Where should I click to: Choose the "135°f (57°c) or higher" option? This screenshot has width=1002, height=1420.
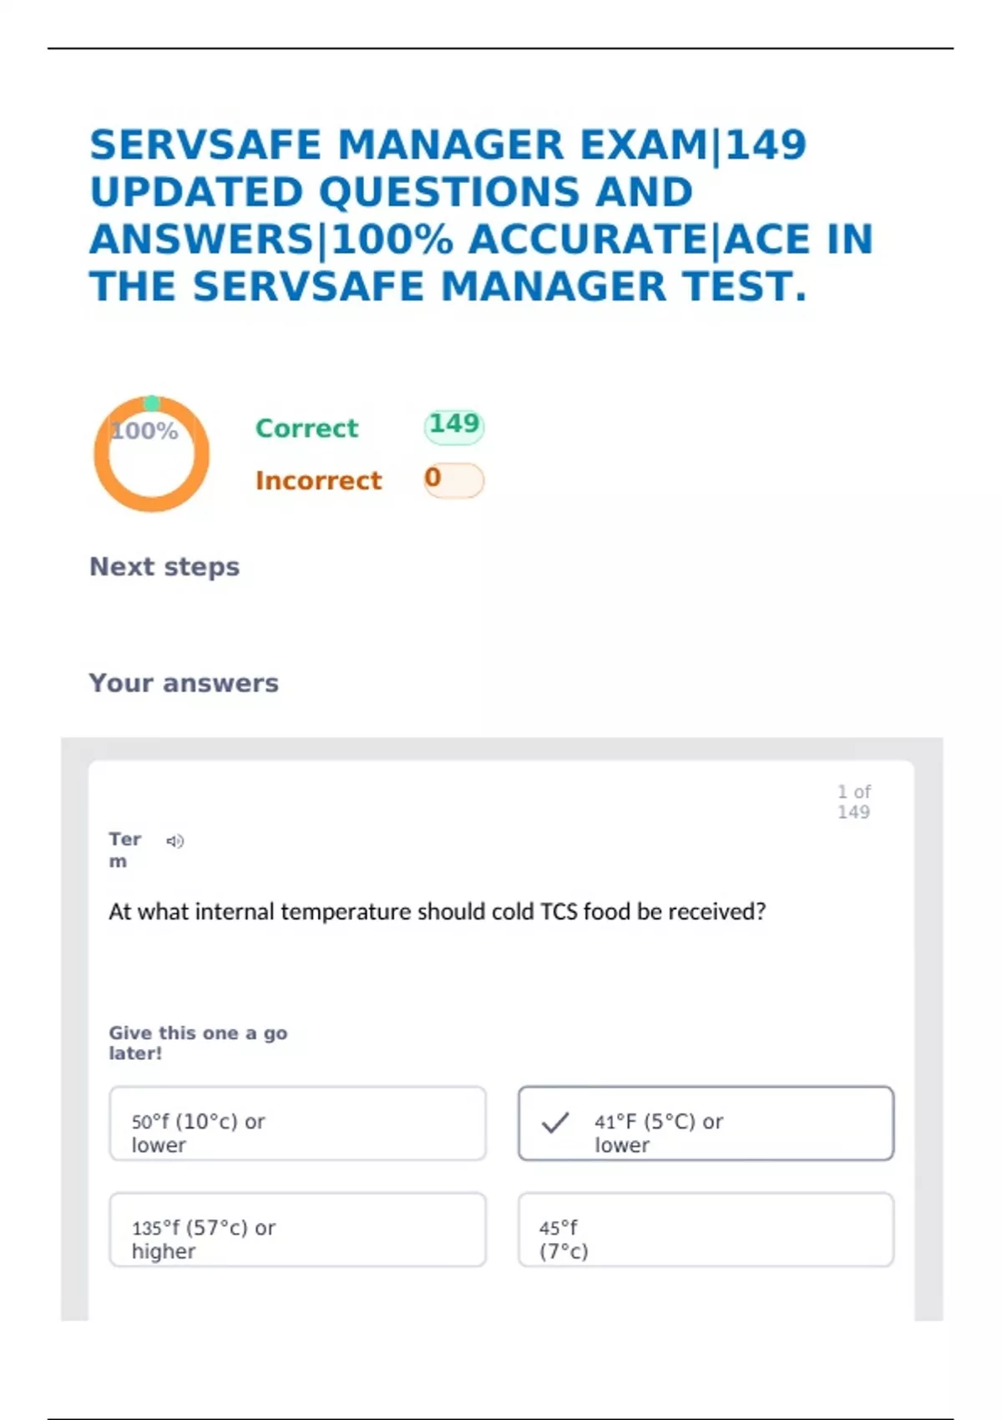coord(297,1230)
